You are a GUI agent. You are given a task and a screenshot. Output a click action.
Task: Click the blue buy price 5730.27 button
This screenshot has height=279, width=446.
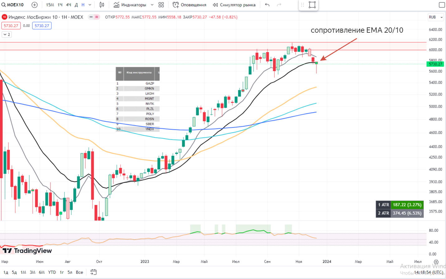coord(42,26)
